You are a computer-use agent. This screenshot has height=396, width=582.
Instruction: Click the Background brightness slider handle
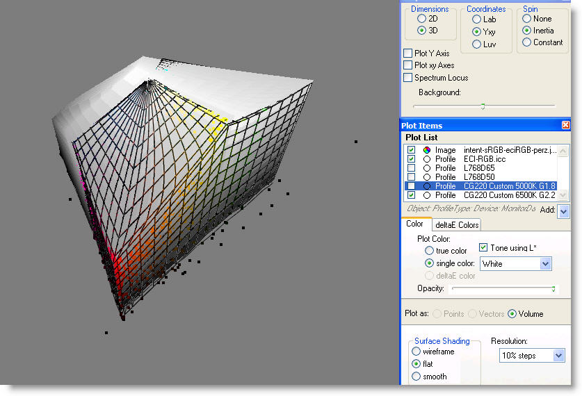click(x=483, y=106)
